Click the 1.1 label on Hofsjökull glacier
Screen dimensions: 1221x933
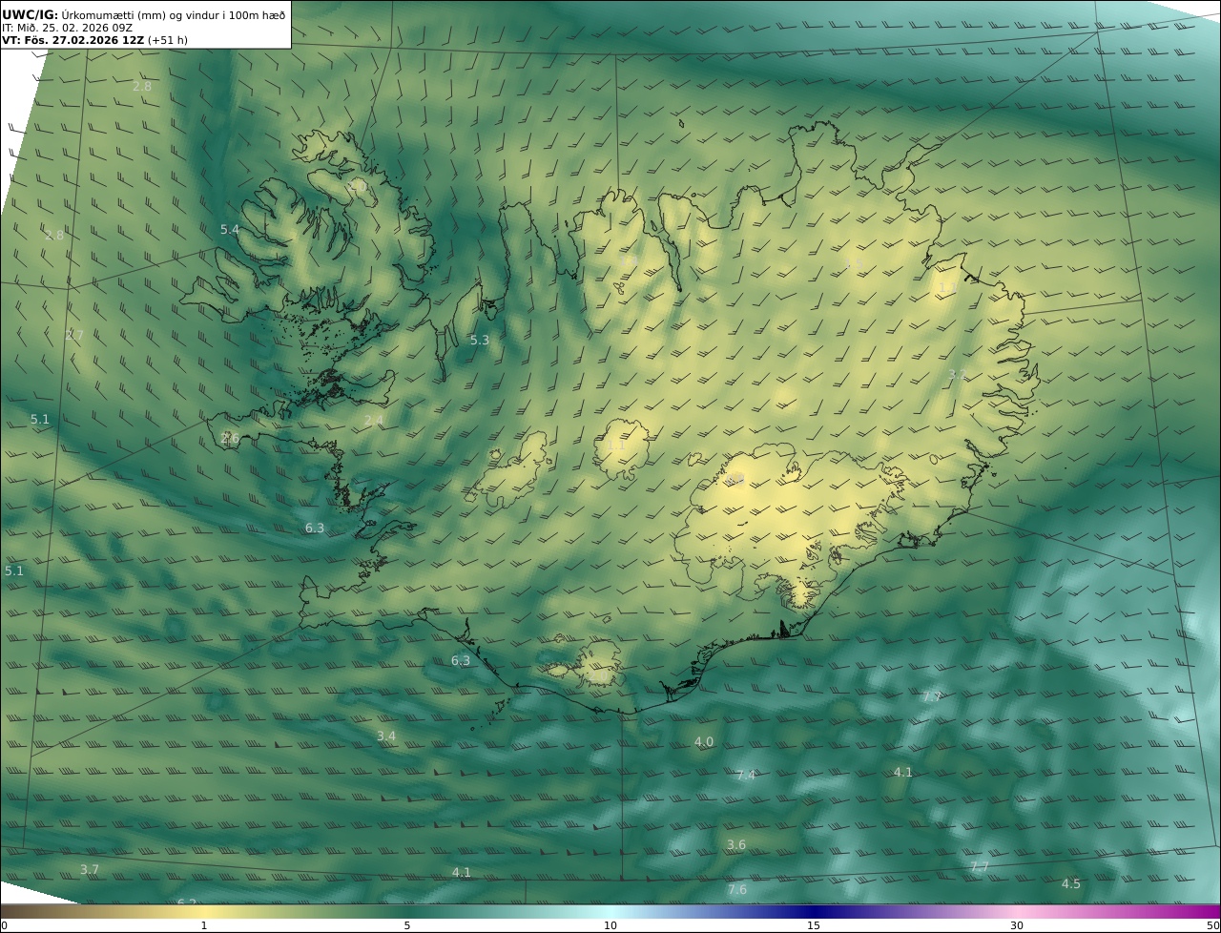pyautogui.click(x=616, y=446)
